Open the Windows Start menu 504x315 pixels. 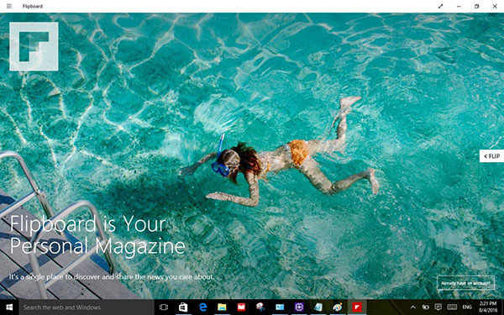[9, 307]
